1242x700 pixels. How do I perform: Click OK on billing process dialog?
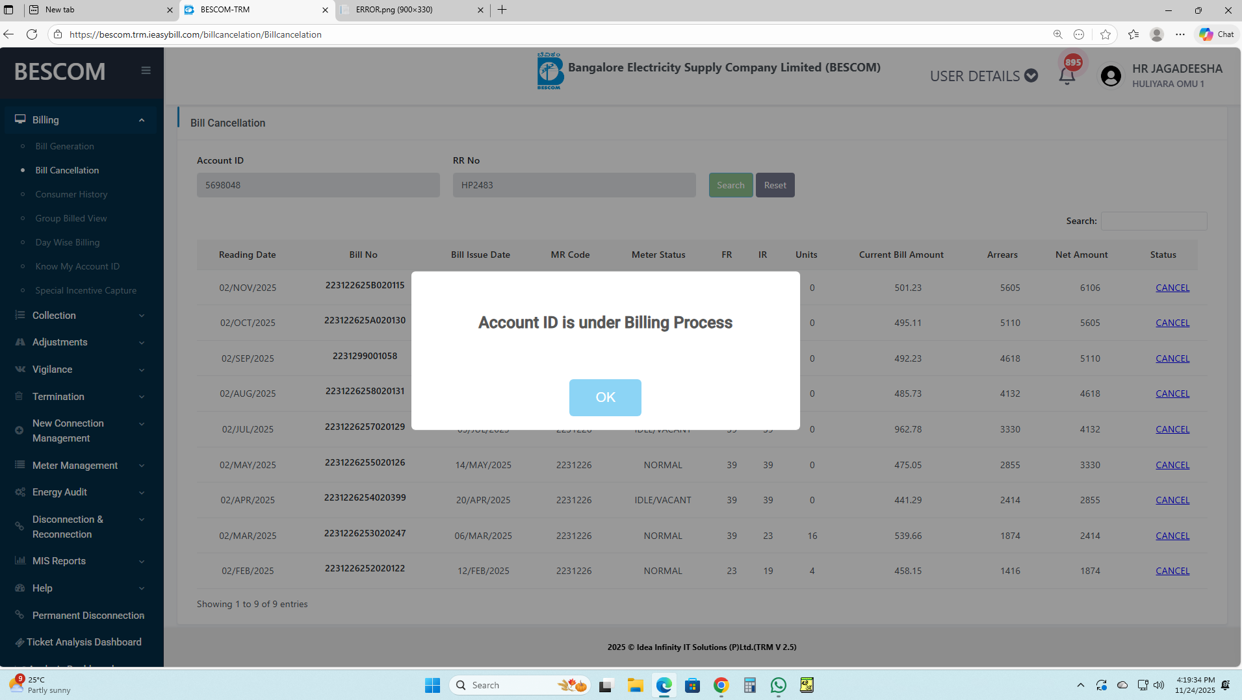click(x=605, y=397)
